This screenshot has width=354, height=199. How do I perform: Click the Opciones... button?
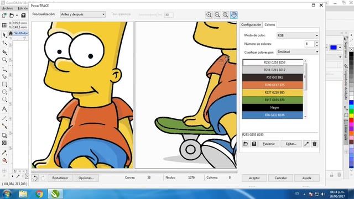tap(86, 178)
